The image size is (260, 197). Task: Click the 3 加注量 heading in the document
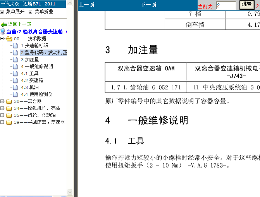(131, 50)
